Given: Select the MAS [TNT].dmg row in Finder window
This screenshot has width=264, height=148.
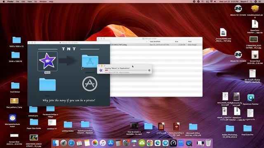Looking at the screenshot, I should tap(156, 45).
